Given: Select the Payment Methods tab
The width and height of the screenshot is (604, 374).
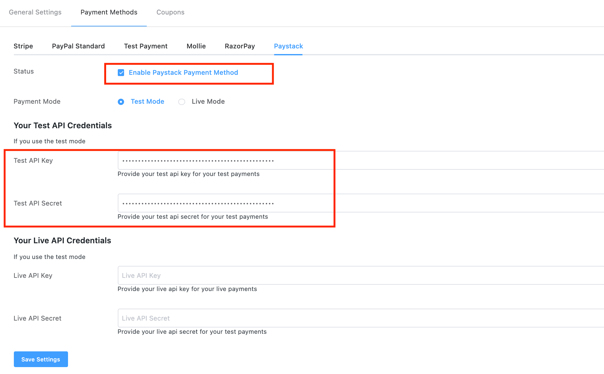Looking at the screenshot, I should pos(109,12).
